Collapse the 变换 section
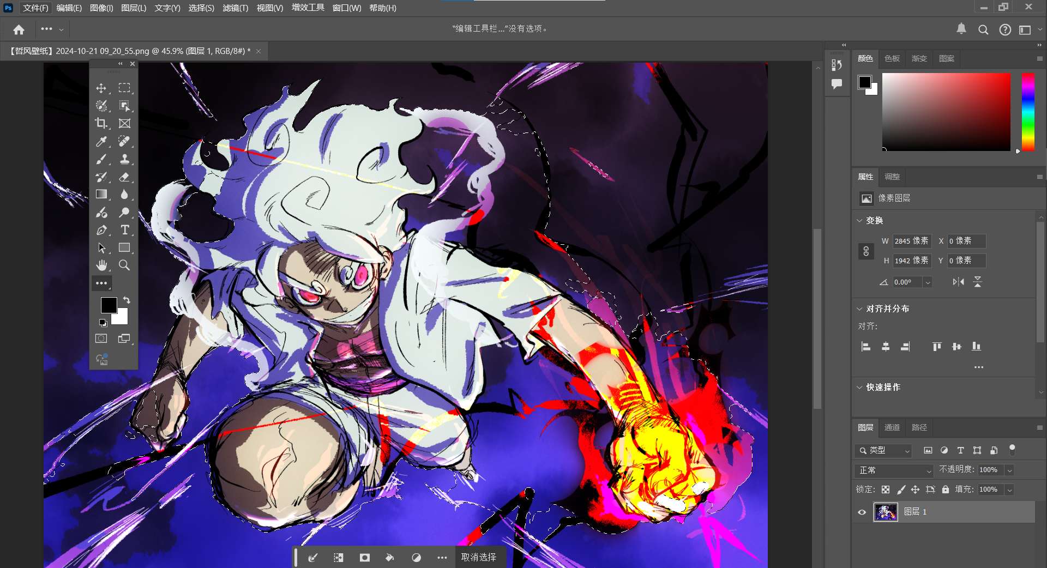 click(x=860, y=221)
